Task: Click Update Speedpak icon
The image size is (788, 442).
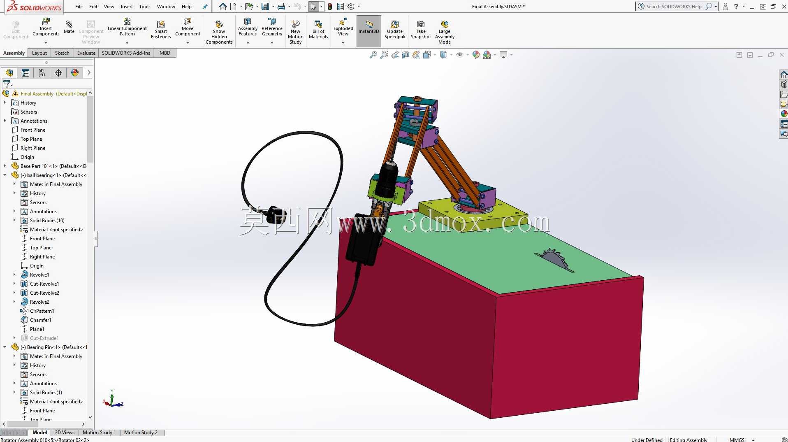Action: 395,24
